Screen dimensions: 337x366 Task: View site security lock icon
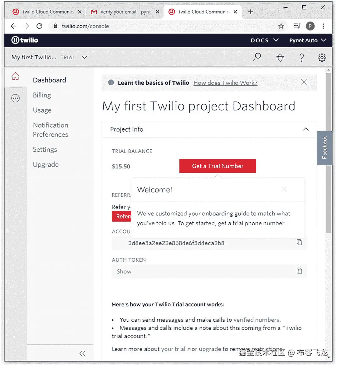coord(56,26)
